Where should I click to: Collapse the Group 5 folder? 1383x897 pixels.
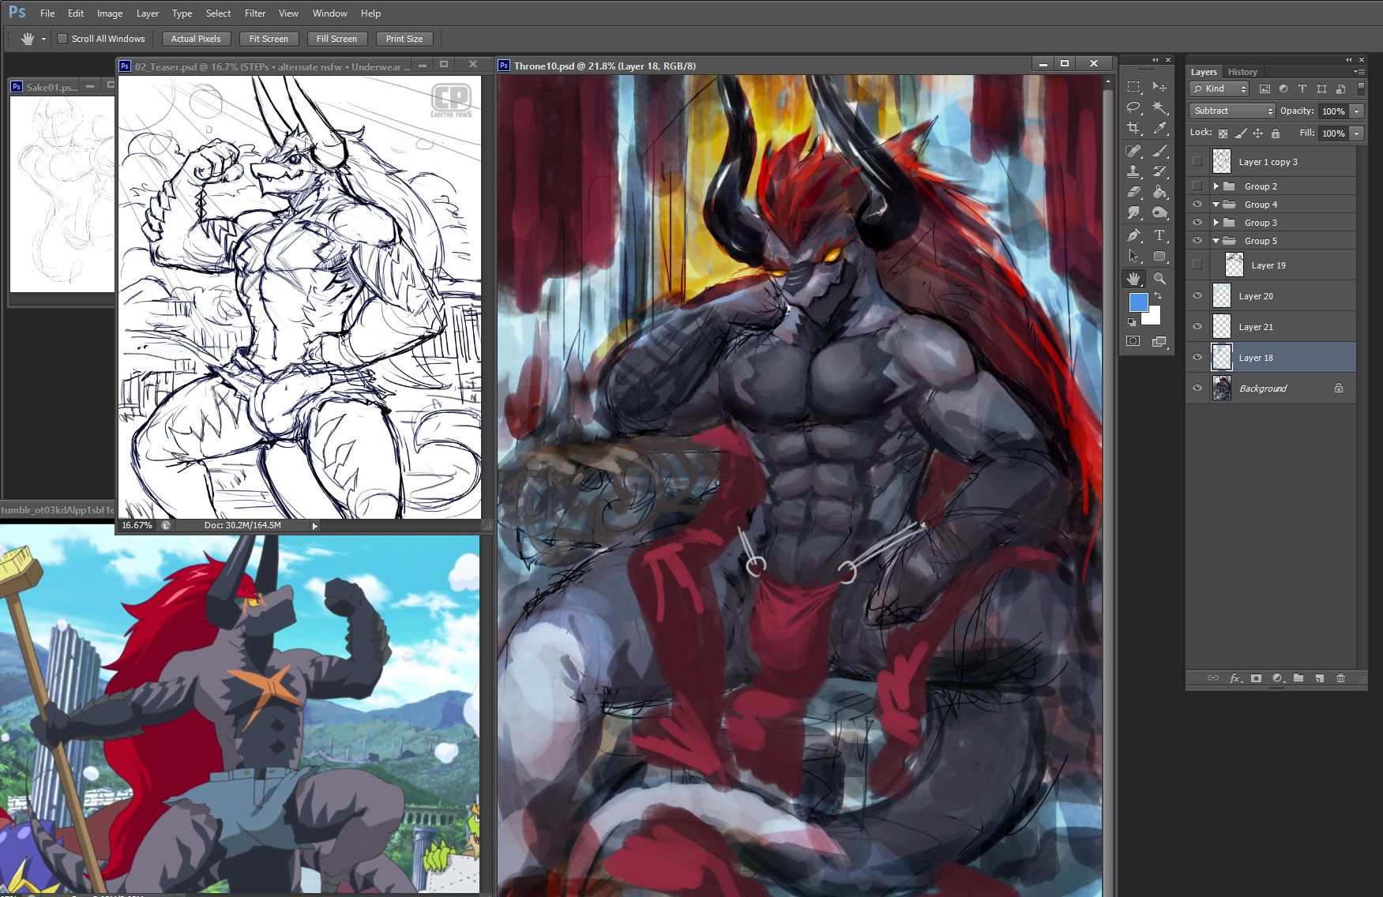pos(1216,241)
